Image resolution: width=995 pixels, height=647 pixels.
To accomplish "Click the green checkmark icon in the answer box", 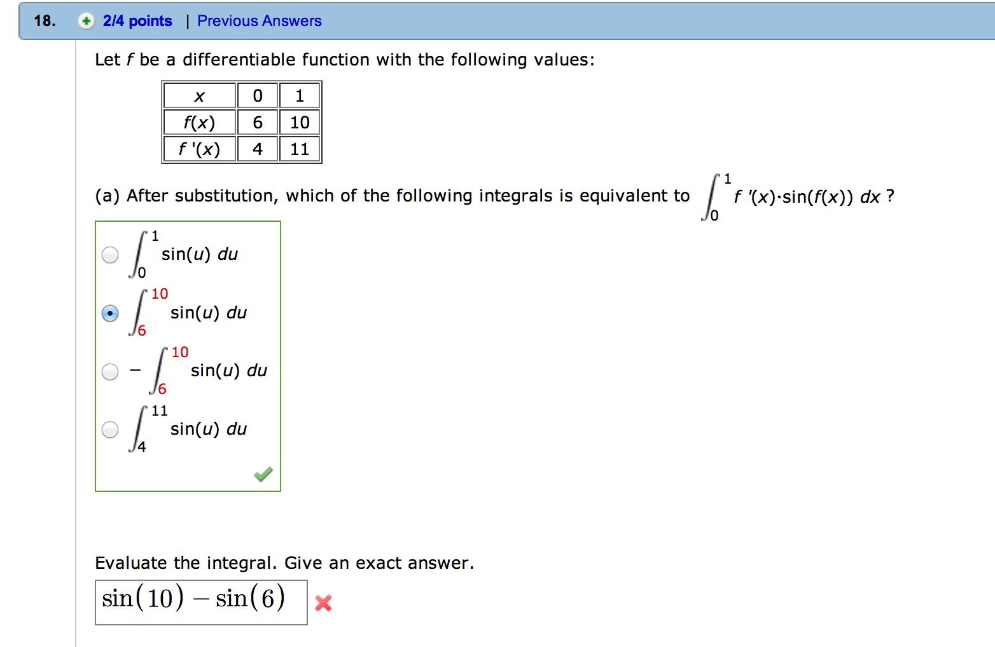I will click(263, 474).
